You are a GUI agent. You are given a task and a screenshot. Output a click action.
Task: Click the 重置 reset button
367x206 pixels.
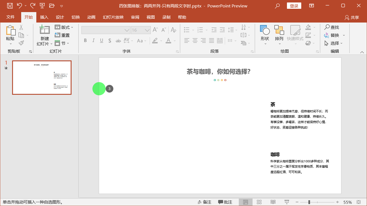62,35
